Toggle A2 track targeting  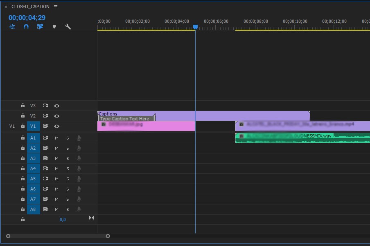click(33, 148)
